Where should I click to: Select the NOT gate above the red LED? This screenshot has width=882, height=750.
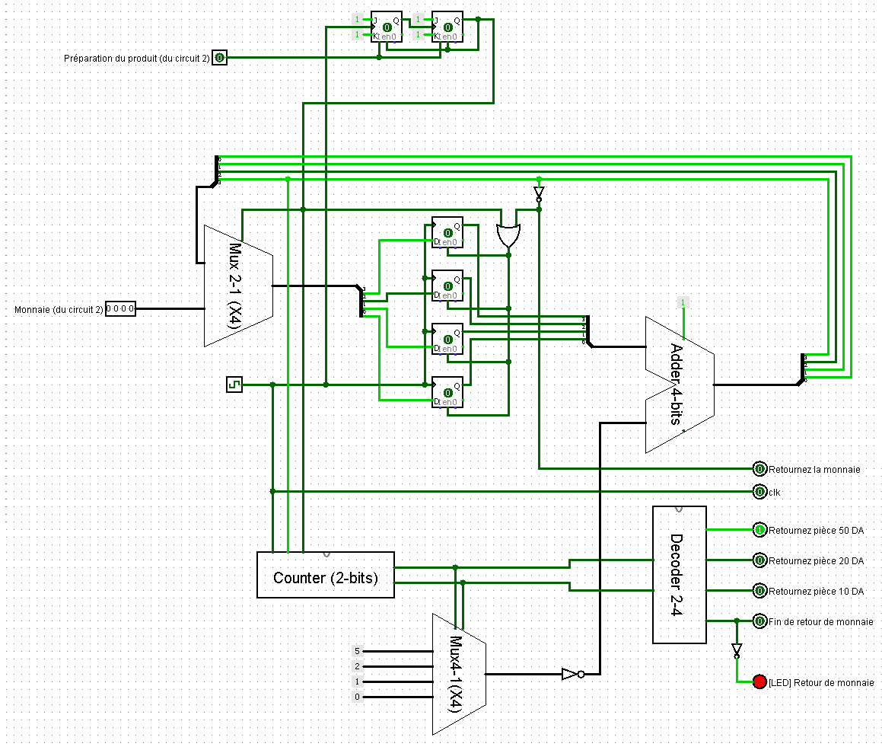tap(736, 650)
